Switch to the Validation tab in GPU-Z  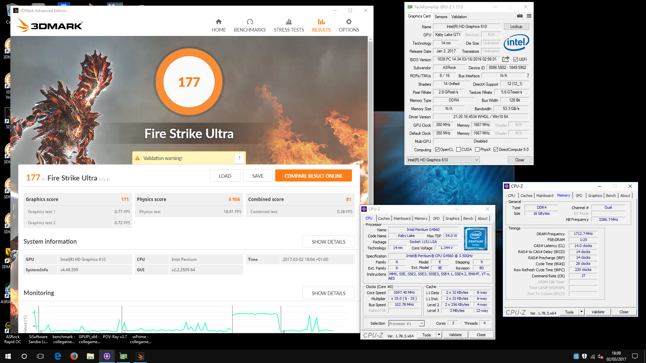(459, 16)
